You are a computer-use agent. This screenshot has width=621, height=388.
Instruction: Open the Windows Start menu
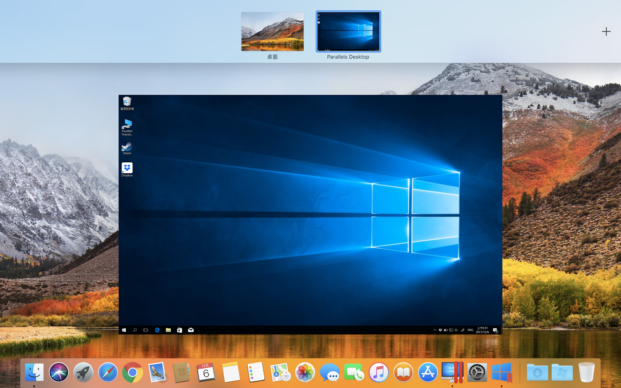[x=124, y=330]
